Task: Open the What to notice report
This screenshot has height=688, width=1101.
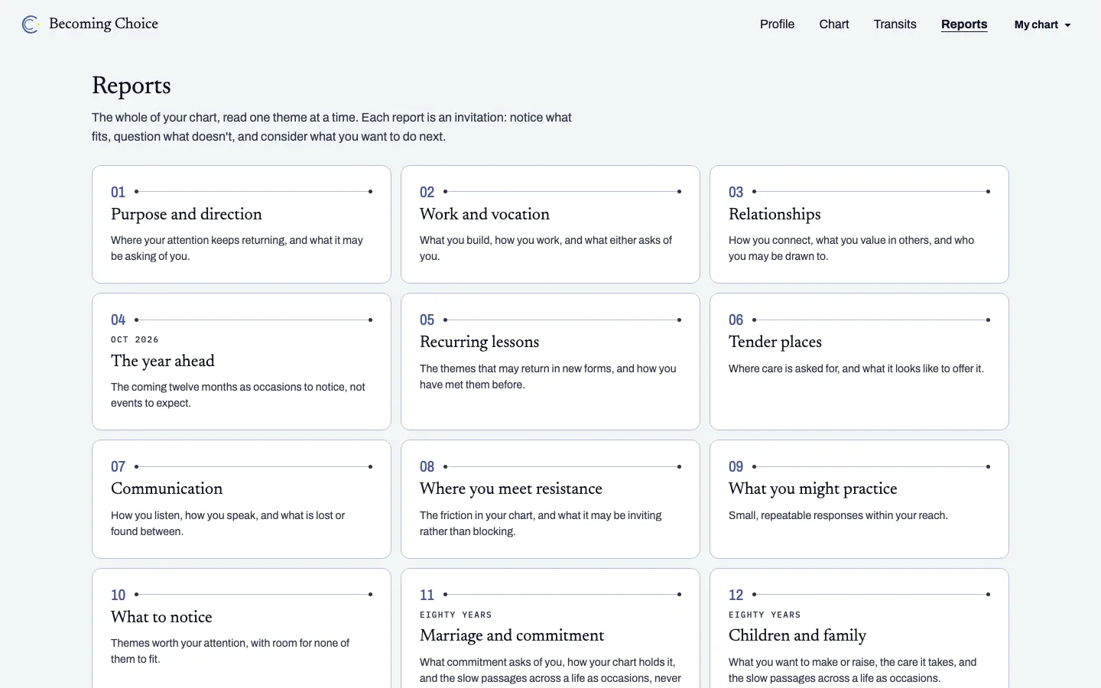Action: click(242, 628)
